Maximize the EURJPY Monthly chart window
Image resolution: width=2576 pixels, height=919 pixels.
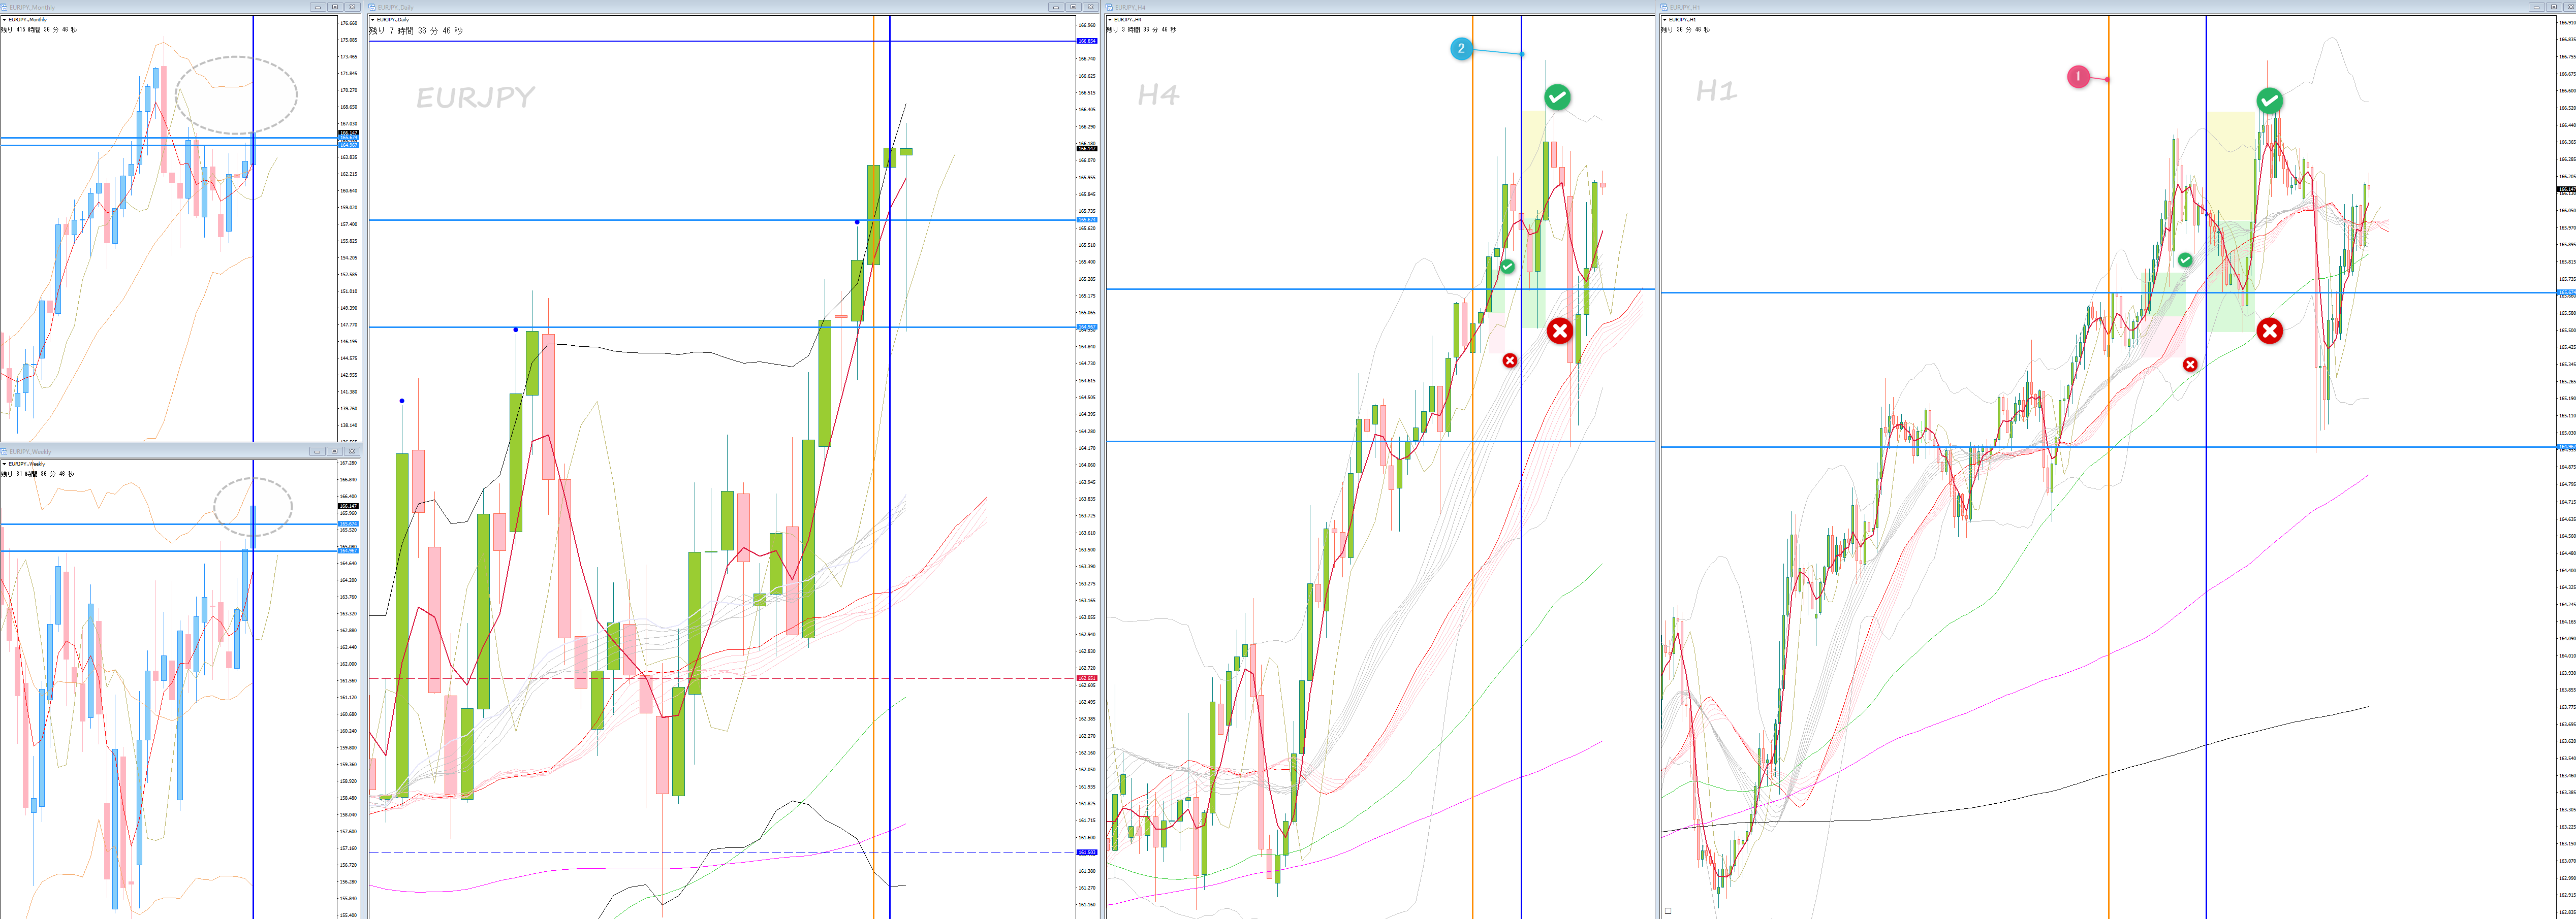pyautogui.click(x=335, y=7)
